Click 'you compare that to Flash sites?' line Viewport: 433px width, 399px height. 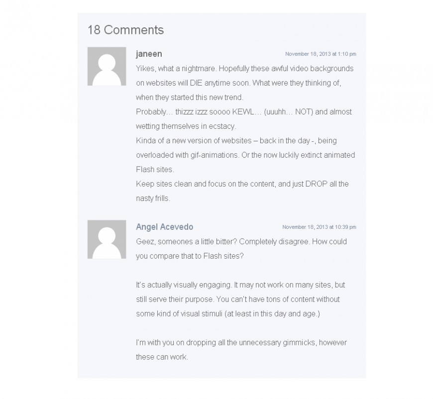point(190,256)
